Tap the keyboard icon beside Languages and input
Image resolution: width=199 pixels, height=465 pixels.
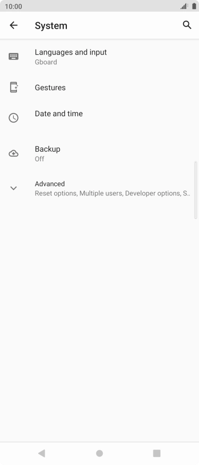coord(14,56)
